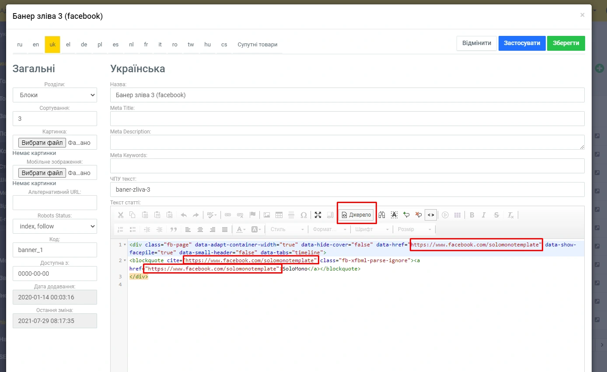The height and width of the screenshot is (372, 607).
Task: Toggle the angle-brackets code button
Action: [x=431, y=215]
